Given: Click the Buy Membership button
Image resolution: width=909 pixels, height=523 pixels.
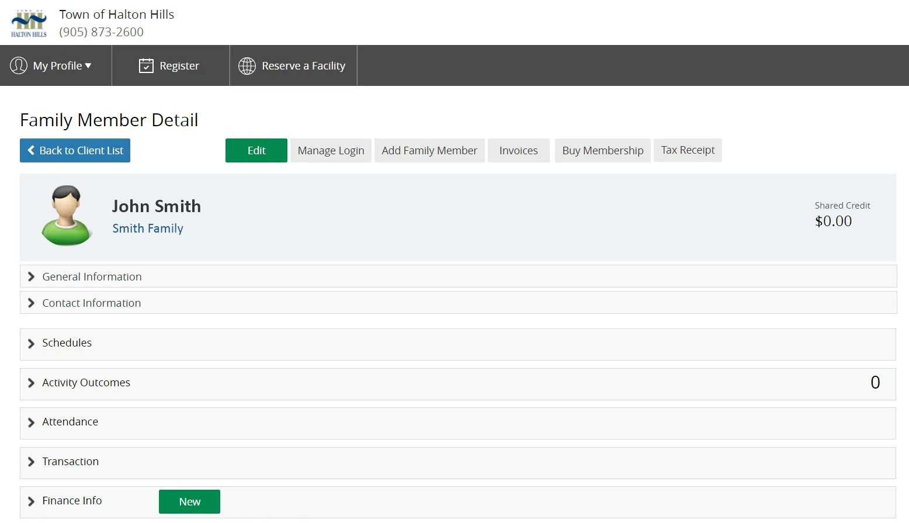Looking at the screenshot, I should pyautogui.click(x=603, y=150).
